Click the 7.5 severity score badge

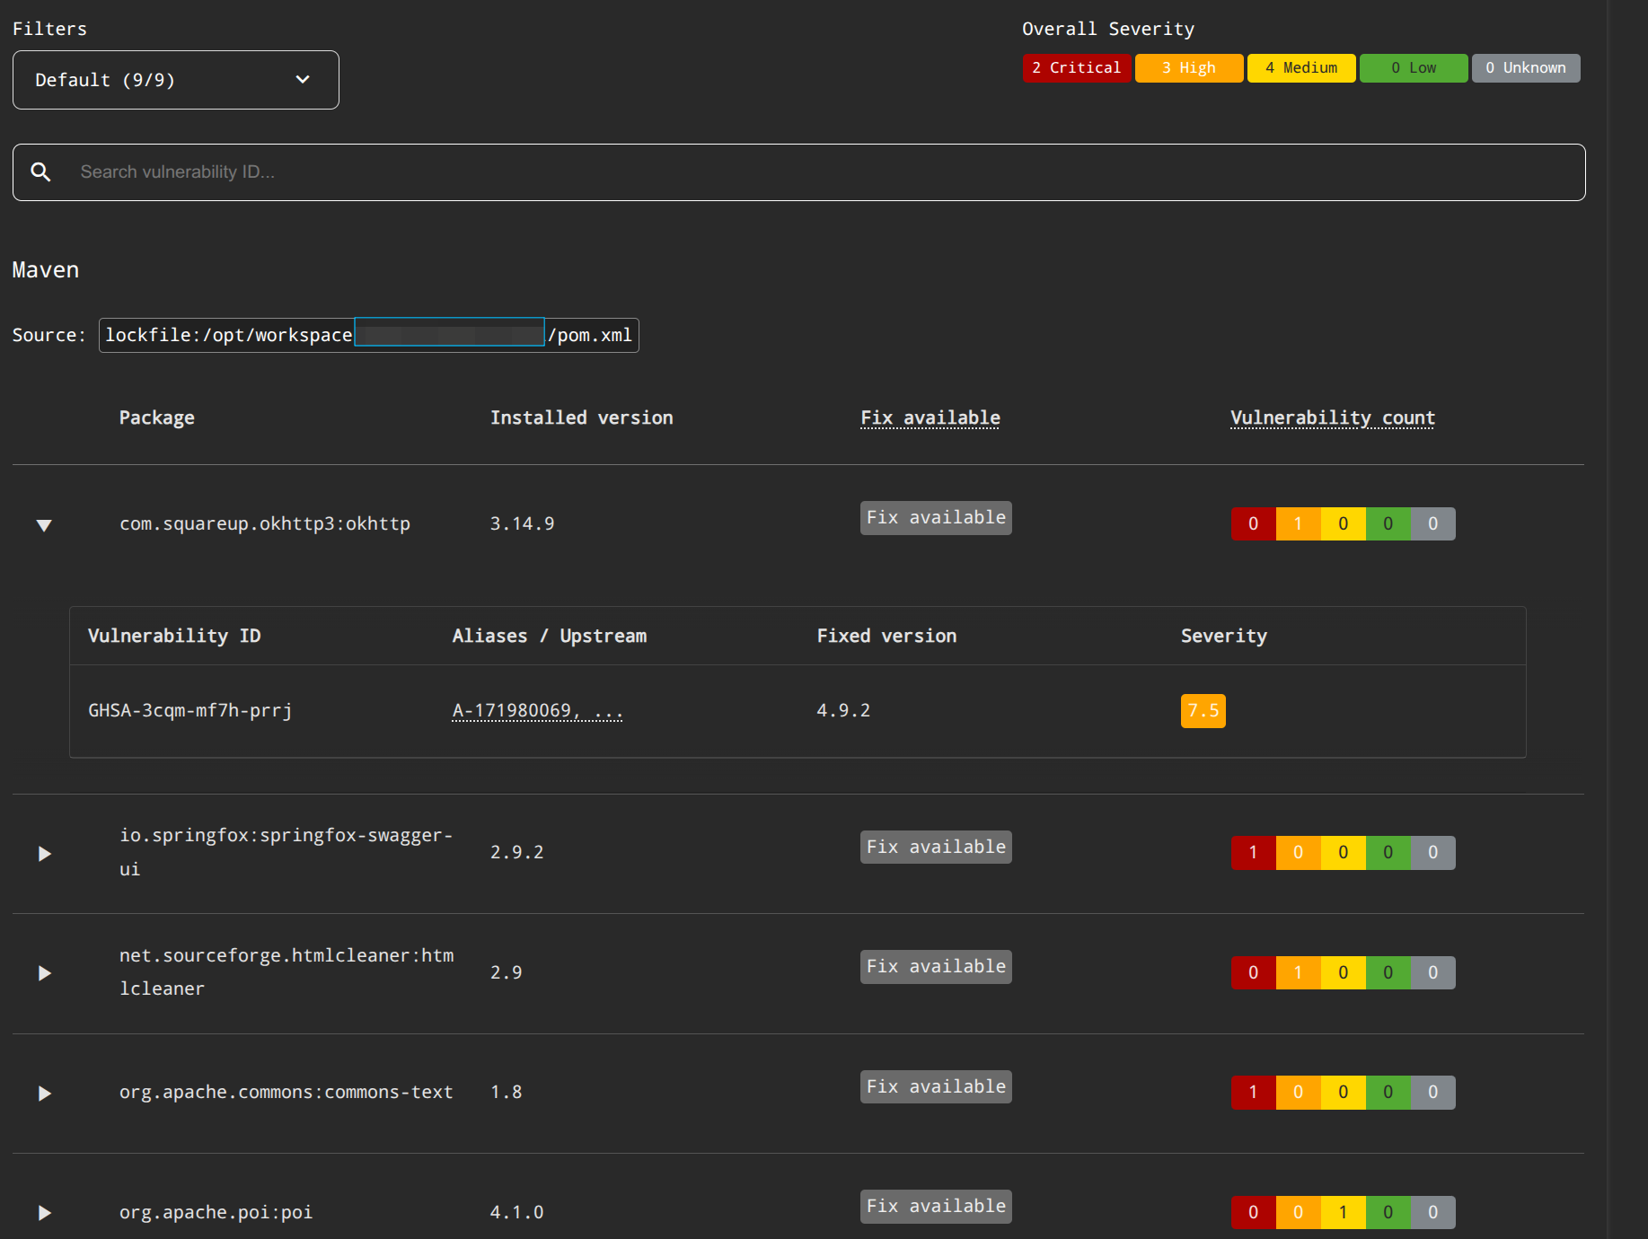[1203, 711]
